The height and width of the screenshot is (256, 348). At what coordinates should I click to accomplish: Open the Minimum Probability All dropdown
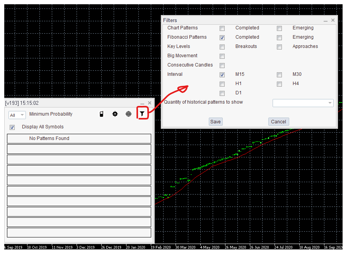17,115
